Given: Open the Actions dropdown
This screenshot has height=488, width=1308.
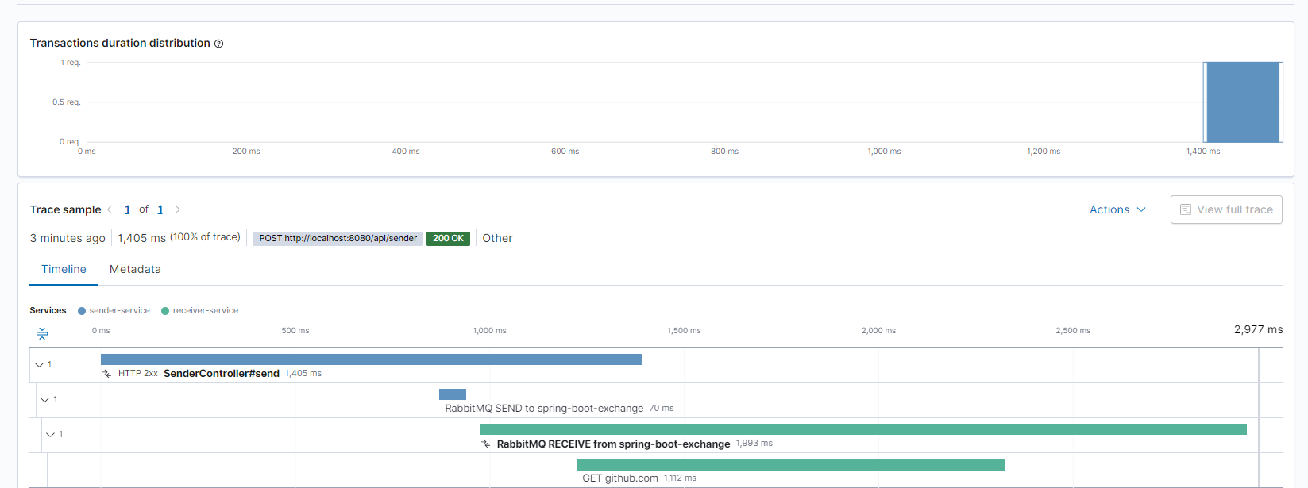Looking at the screenshot, I should 1117,209.
